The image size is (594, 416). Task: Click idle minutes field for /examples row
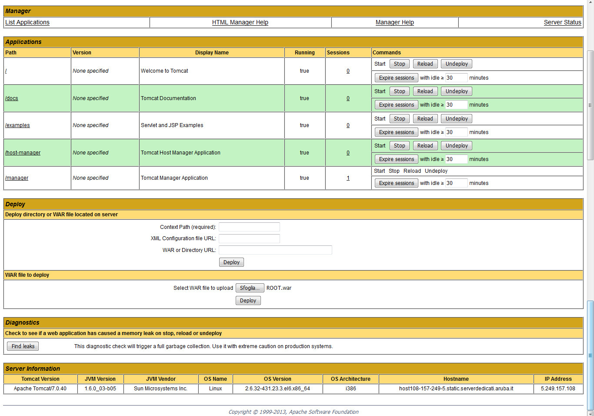tap(456, 132)
